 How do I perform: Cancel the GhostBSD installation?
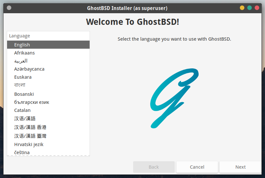pyautogui.click(x=197, y=167)
